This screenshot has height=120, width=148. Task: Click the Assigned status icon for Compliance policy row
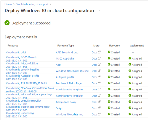130,102
